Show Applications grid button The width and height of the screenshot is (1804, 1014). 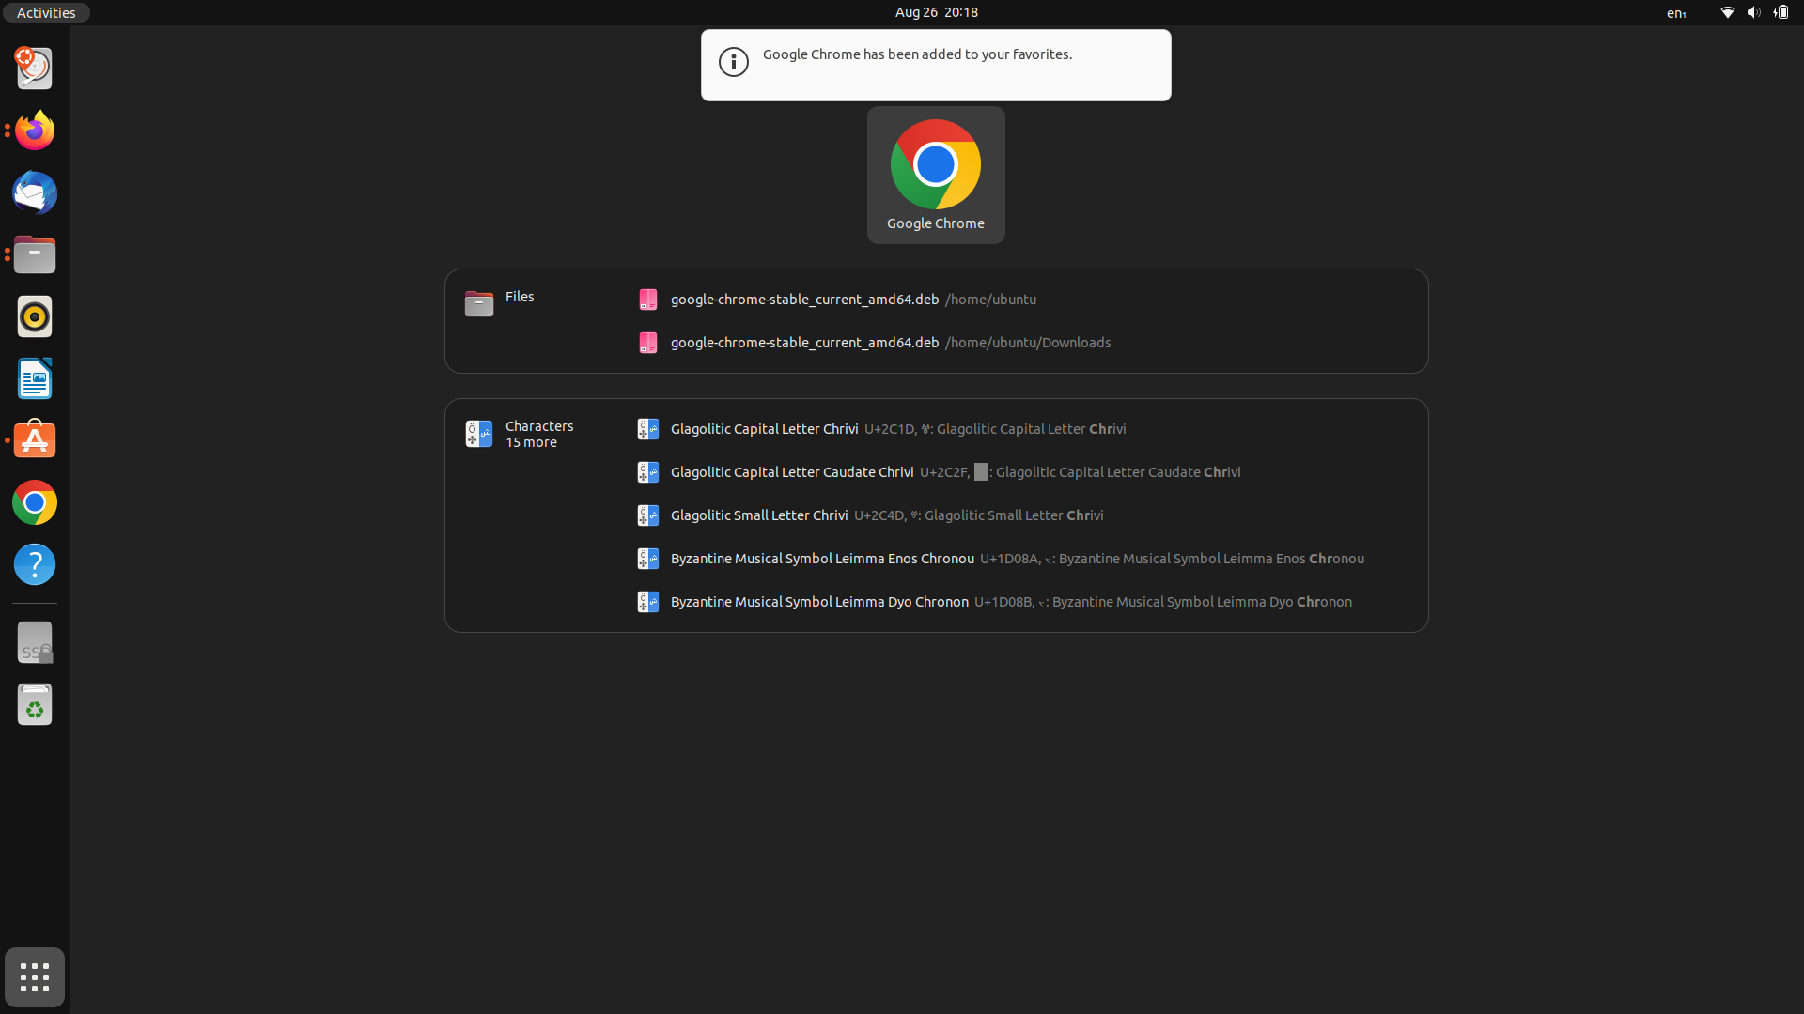coord(35,977)
